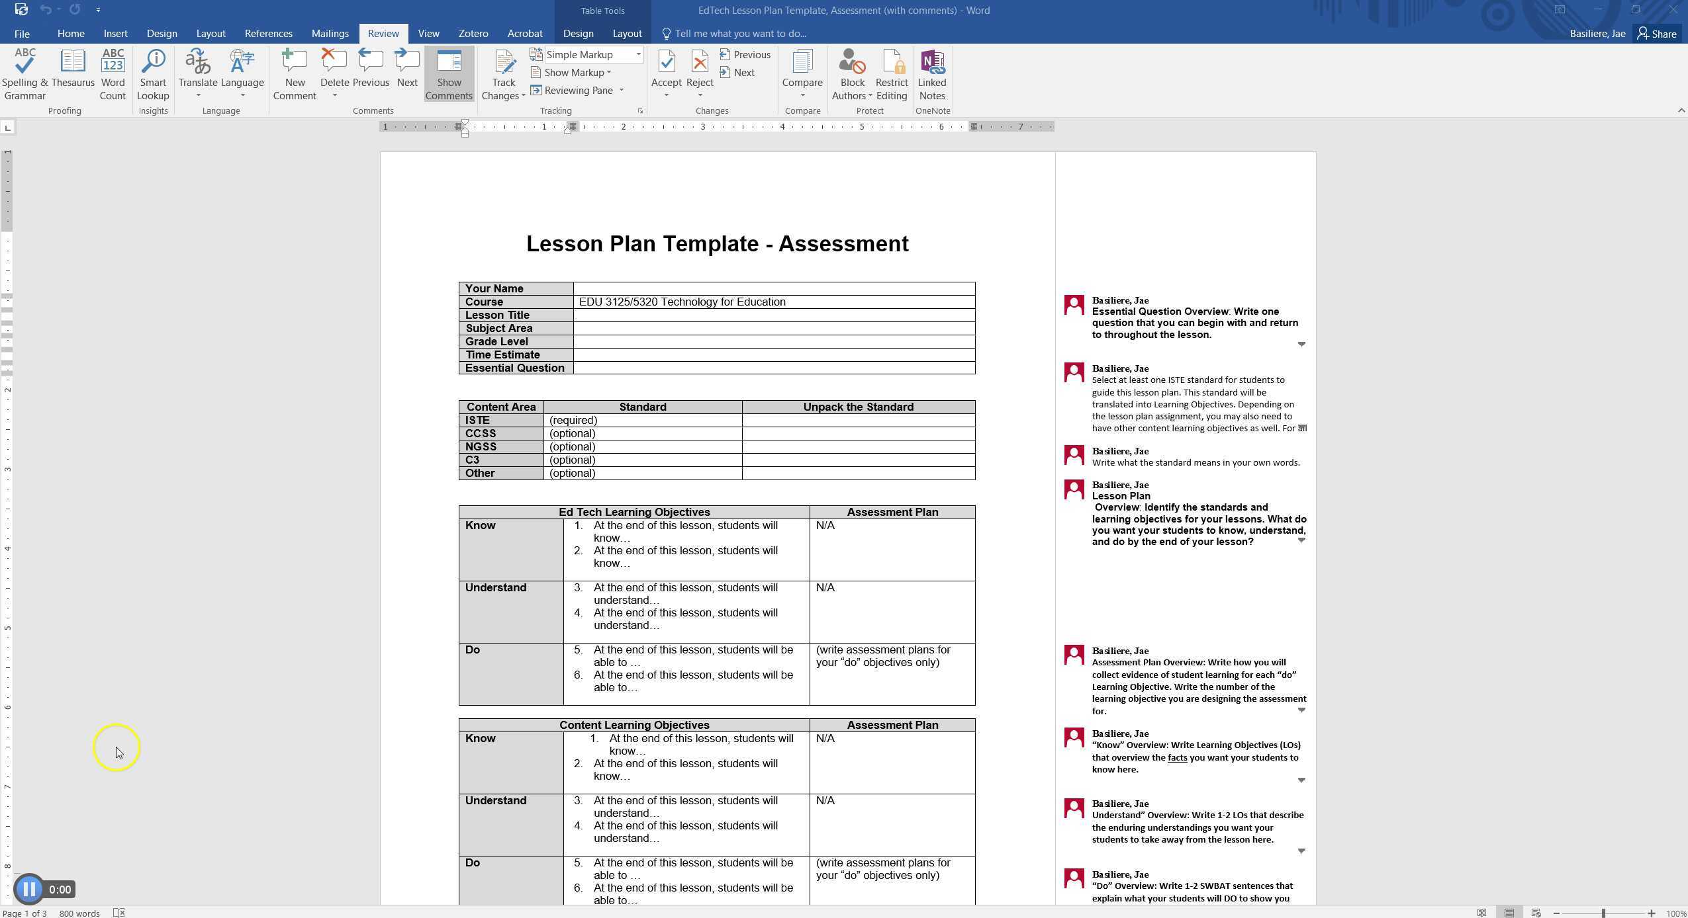The image size is (1688, 918).
Task: Expand Reviewing Pane dropdown arrow
Action: [621, 90]
